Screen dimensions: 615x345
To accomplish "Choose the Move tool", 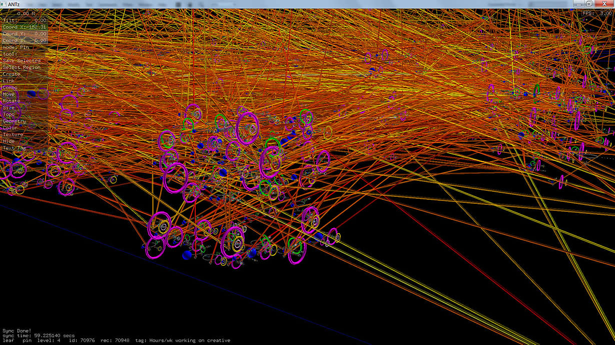I will [x=9, y=94].
